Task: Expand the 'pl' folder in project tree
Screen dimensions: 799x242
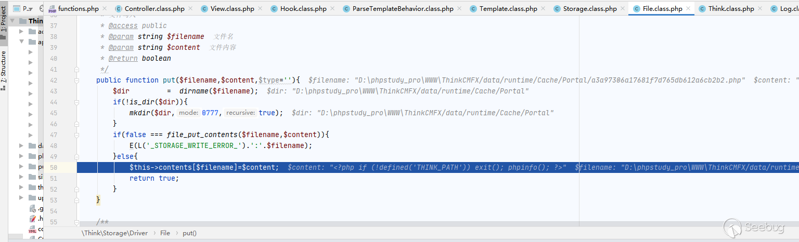Action: [x=21, y=156]
